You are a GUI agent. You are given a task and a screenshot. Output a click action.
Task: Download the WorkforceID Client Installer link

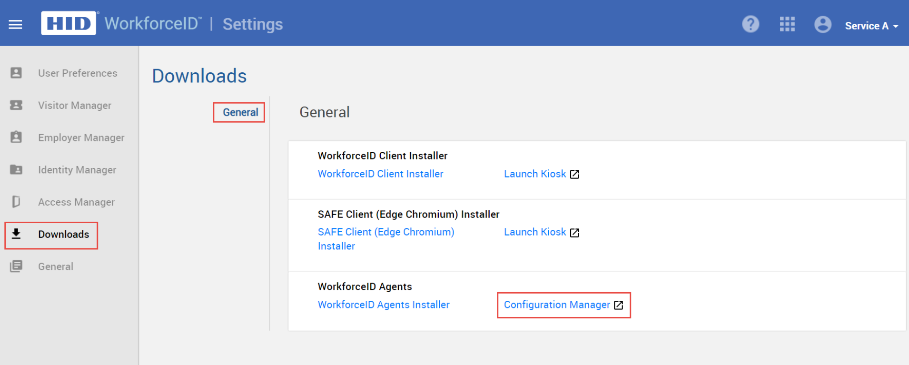tap(380, 174)
